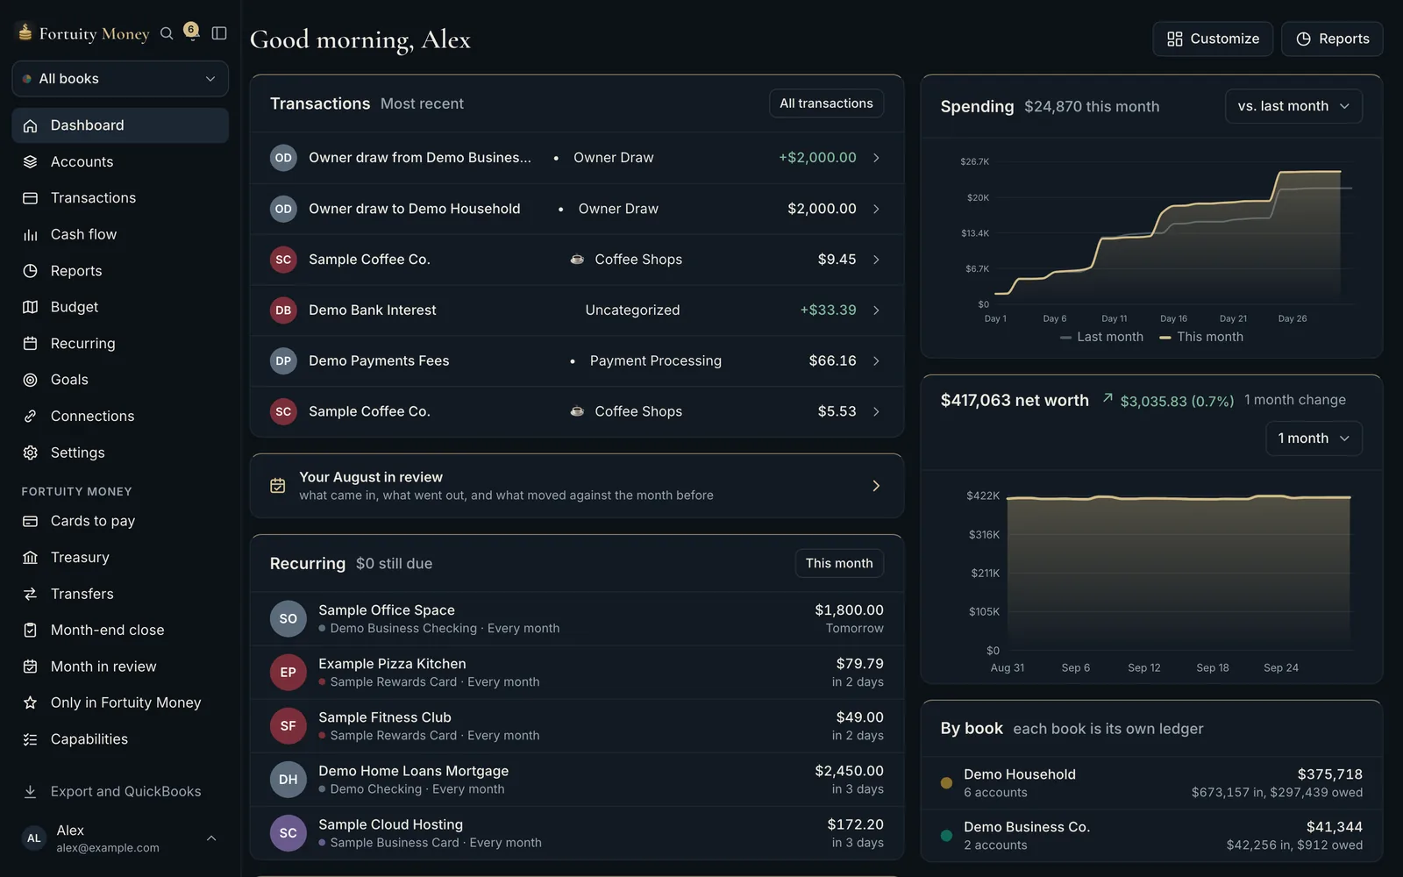The height and width of the screenshot is (877, 1403).
Task: Click the Only in Fortuity Money star icon
Action: 30,702
